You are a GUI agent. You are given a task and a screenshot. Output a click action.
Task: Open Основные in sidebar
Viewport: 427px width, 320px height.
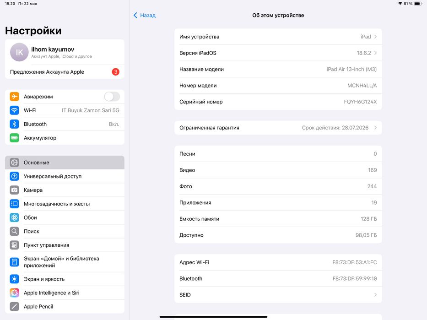tap(65, 163)
